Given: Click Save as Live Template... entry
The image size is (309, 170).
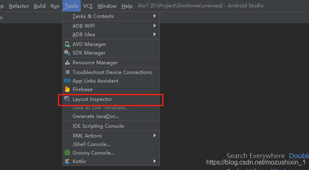Looking at the screenshot, I should pyautogui.click(x=111, y=108).
